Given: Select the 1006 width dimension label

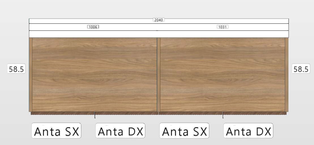Looking at the screenshot, I should [x=93, y=27].
